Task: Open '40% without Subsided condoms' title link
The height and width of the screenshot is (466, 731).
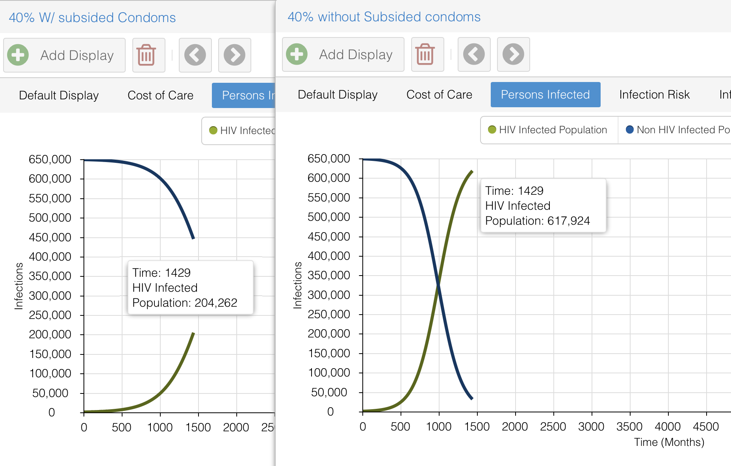Action: [384, 17]
